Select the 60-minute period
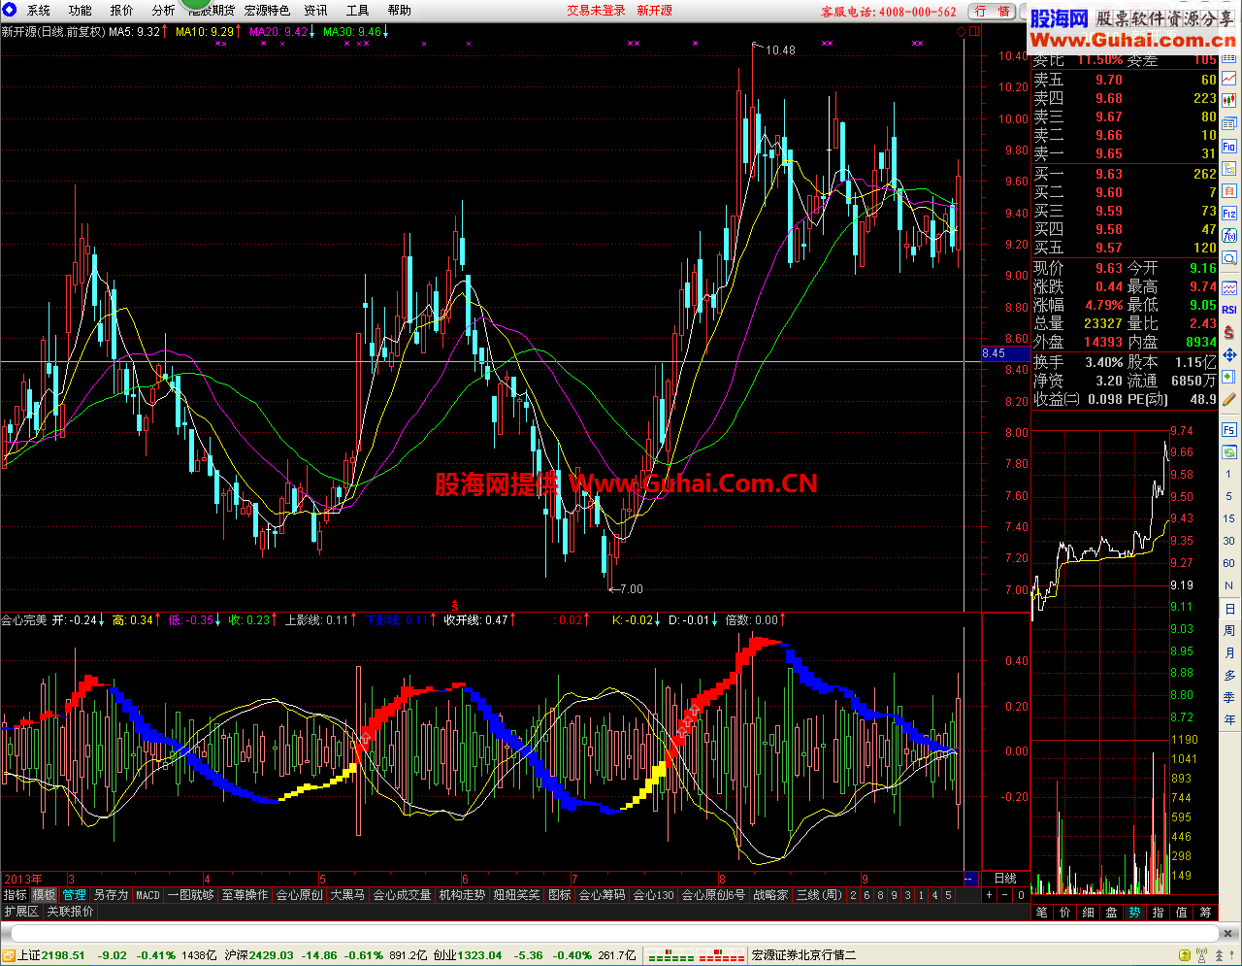 (1229, 563)
